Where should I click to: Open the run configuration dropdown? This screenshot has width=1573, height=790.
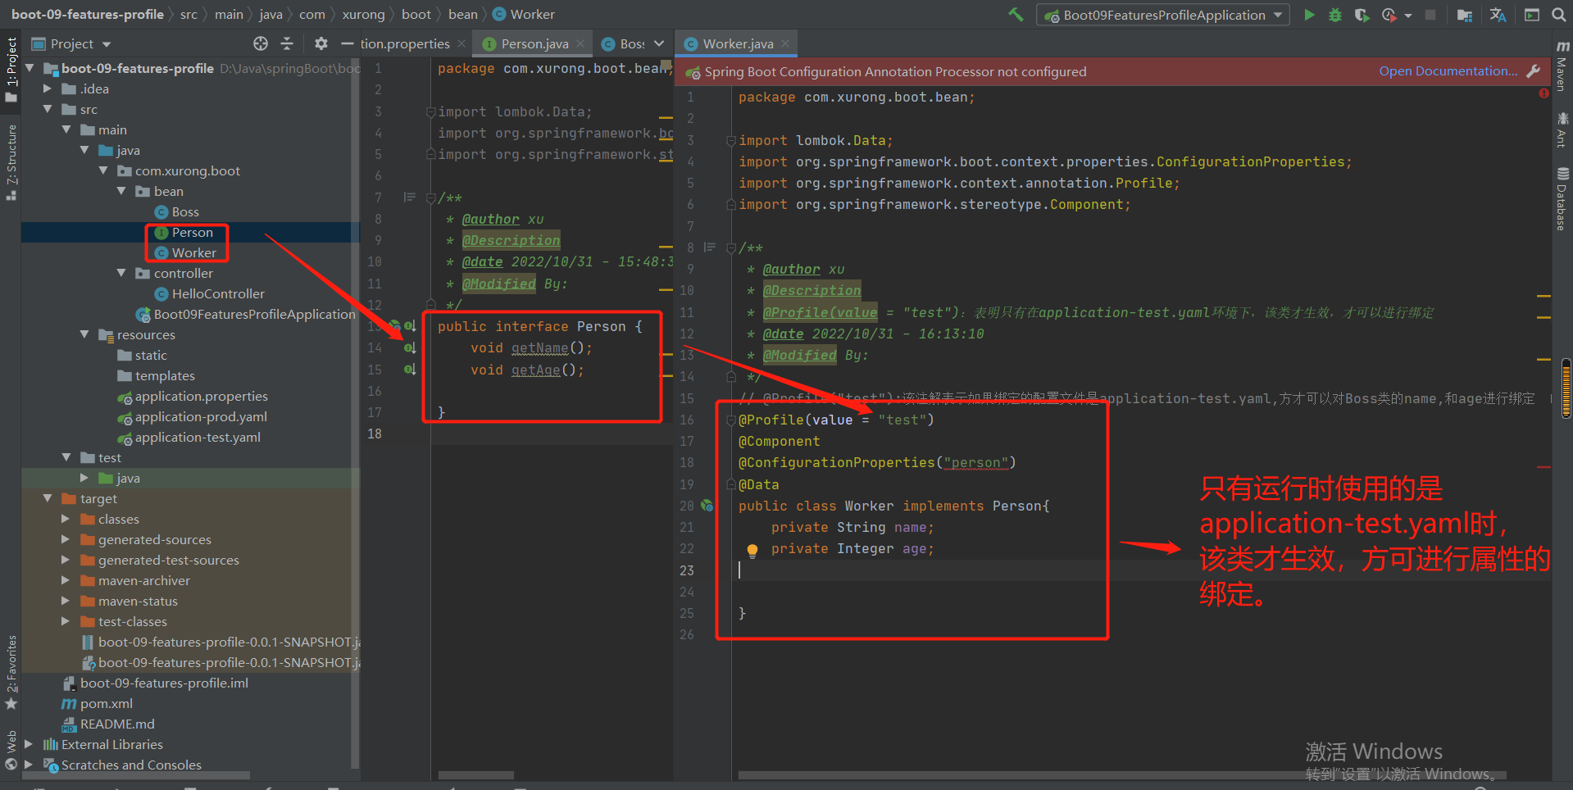coord(1164,15)
